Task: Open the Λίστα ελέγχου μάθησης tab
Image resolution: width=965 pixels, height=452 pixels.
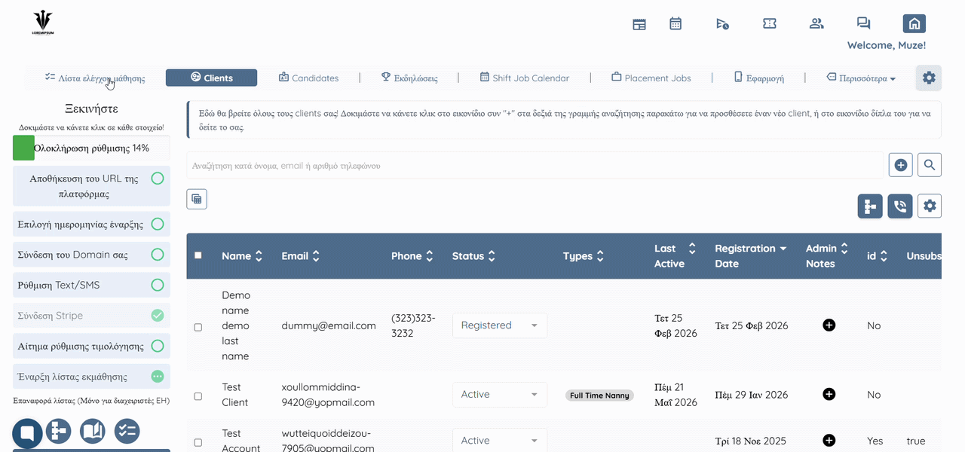Action: 94,78
